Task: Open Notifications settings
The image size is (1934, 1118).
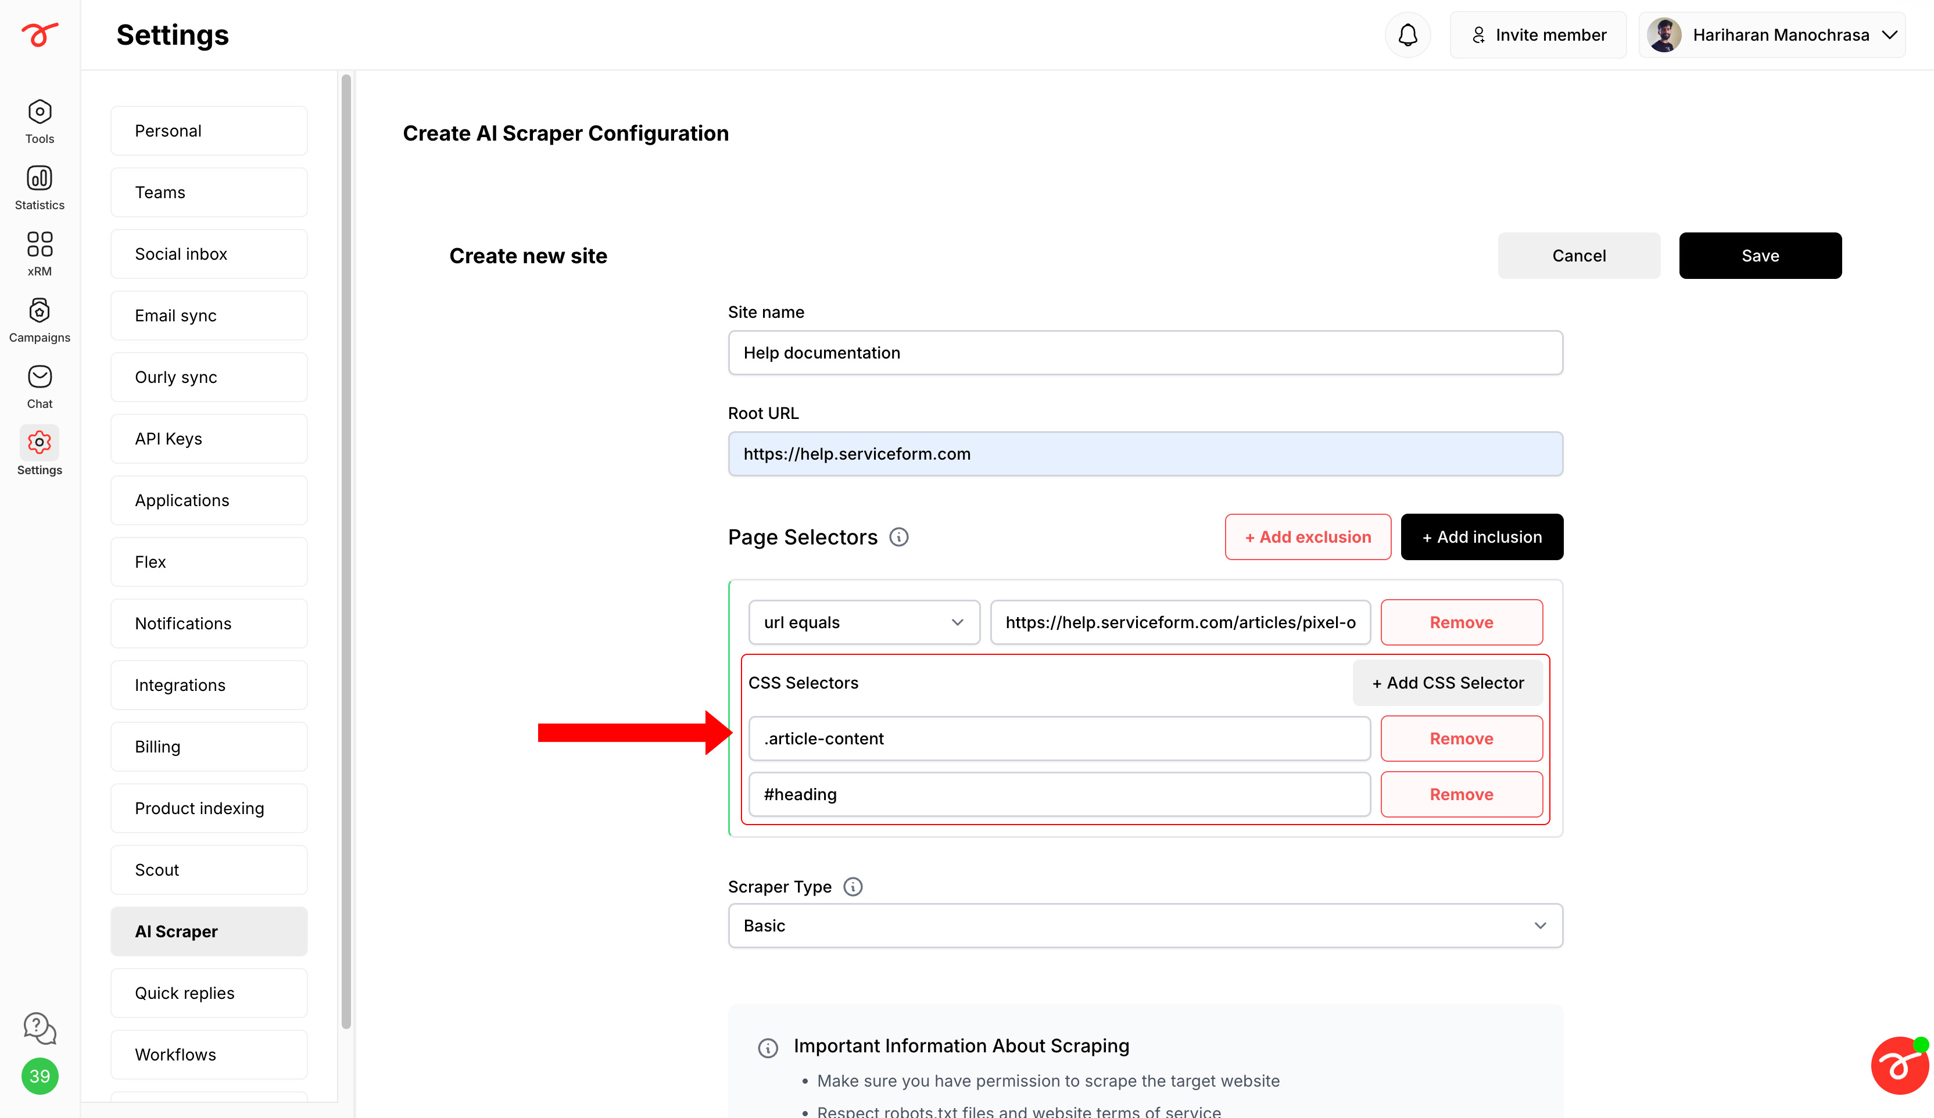Action: tap(209, 623)
